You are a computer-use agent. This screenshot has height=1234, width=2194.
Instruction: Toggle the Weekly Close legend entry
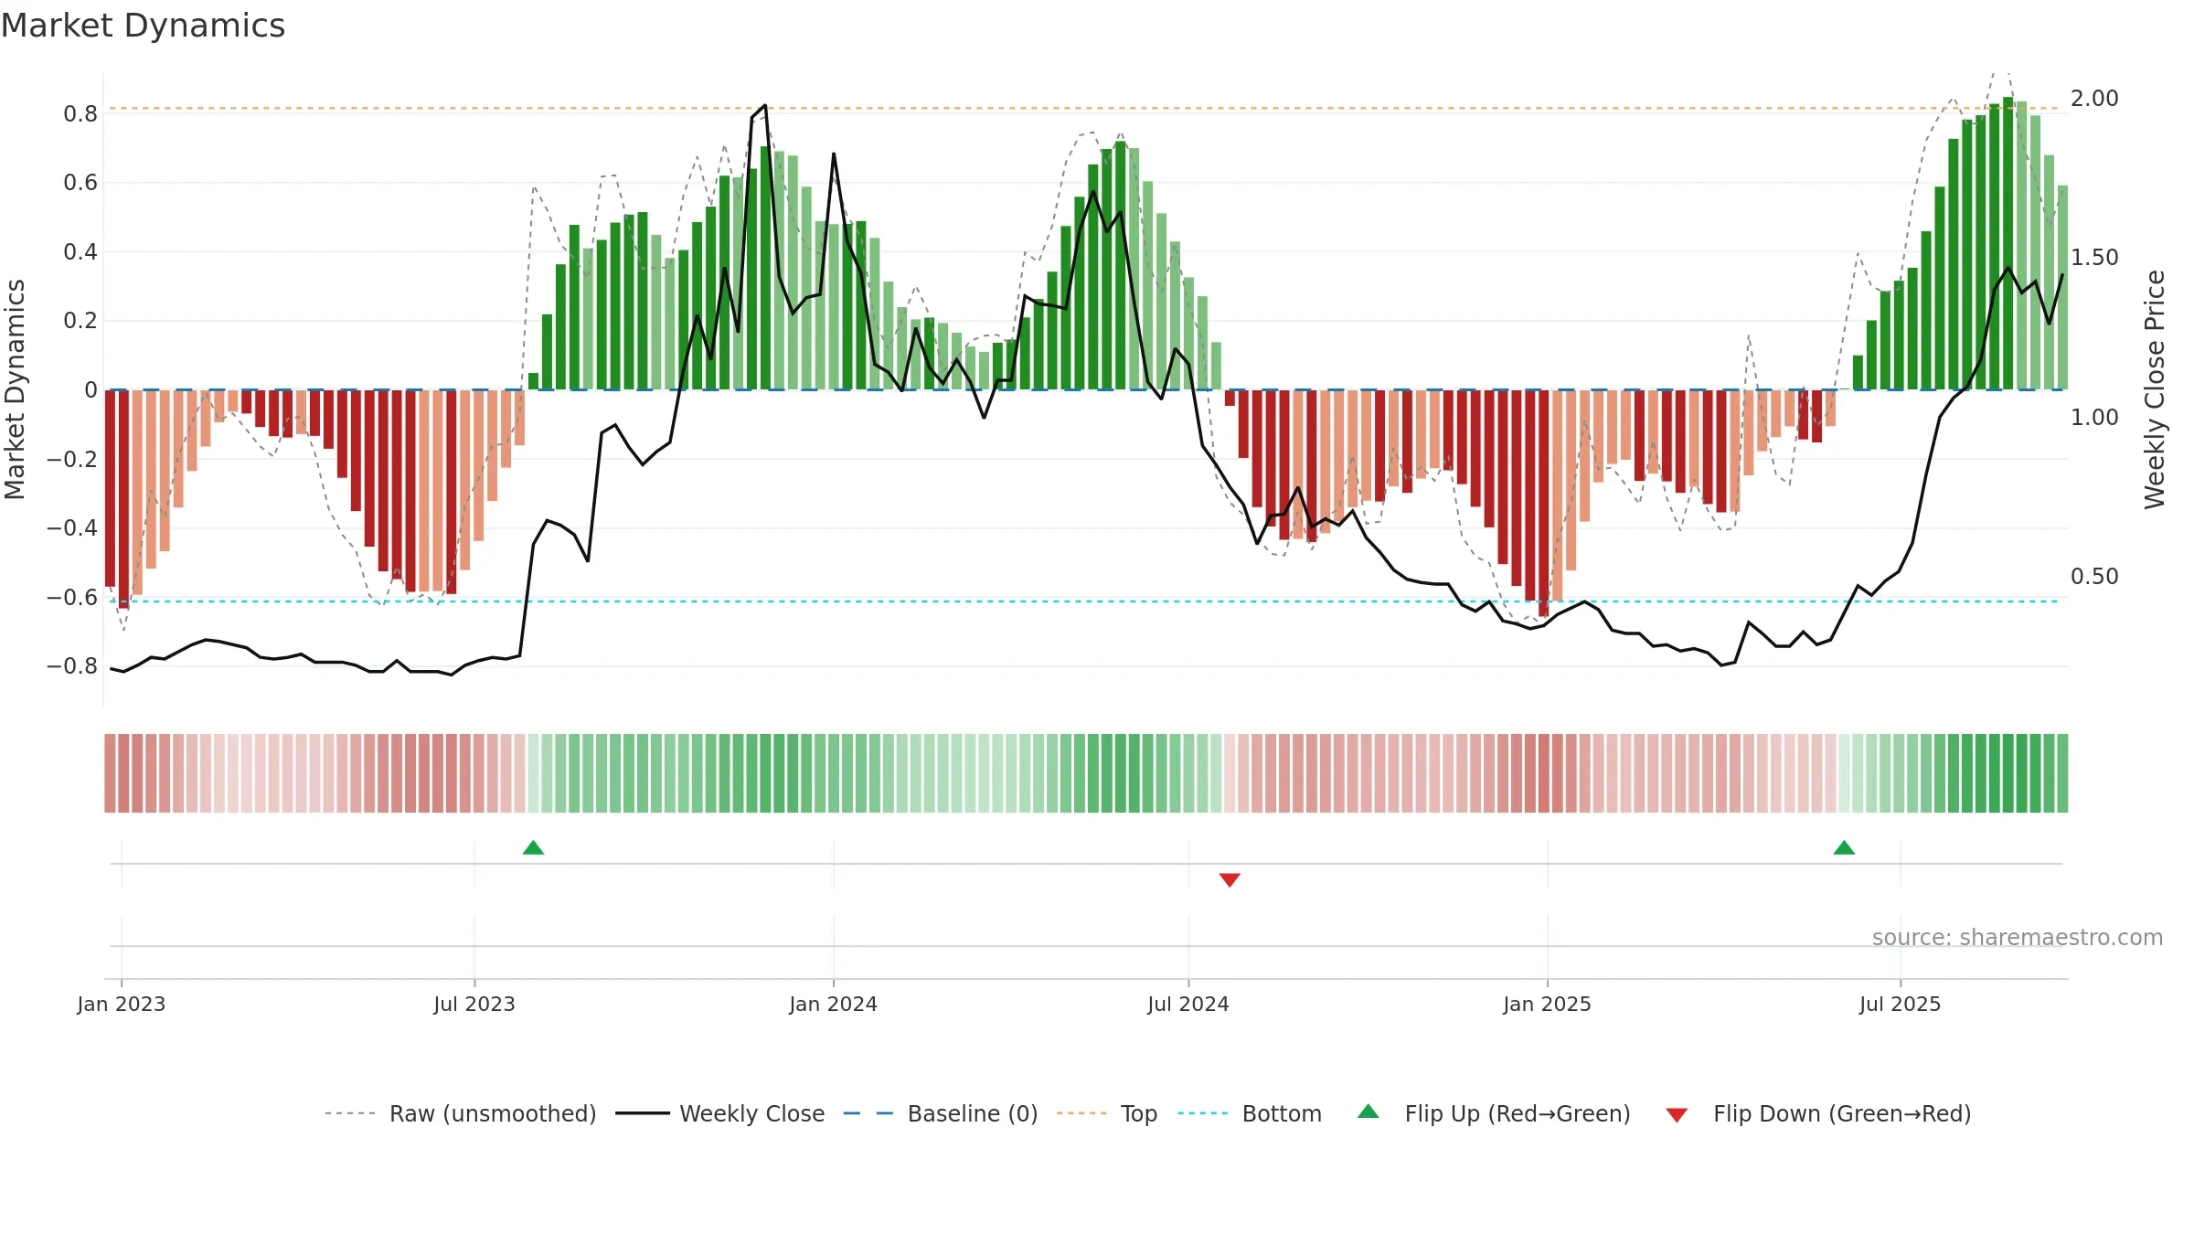coord(720,1113)
